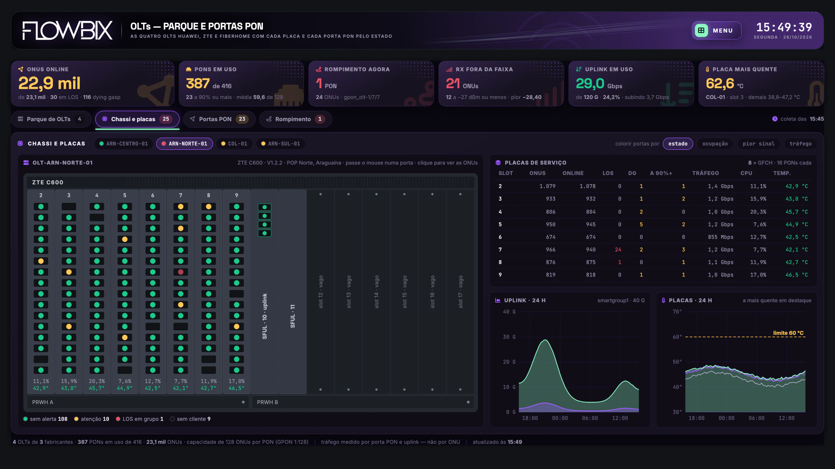Color ports by tráfego
835x469 pixels.
[800, 144]
